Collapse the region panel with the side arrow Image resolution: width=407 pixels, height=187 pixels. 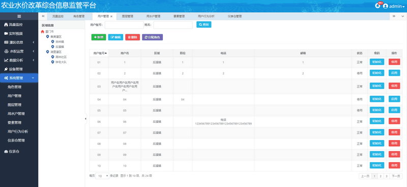85,119
